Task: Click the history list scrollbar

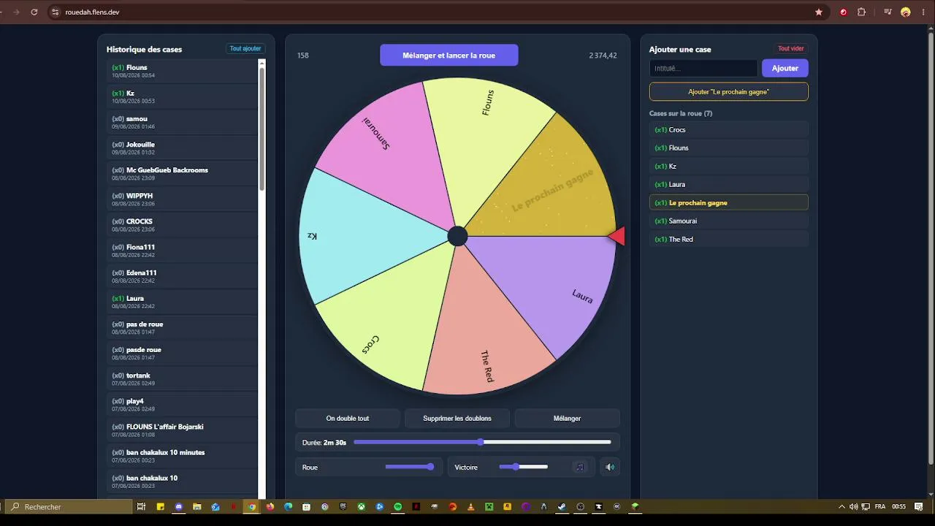Action: (x=262, y=128)
